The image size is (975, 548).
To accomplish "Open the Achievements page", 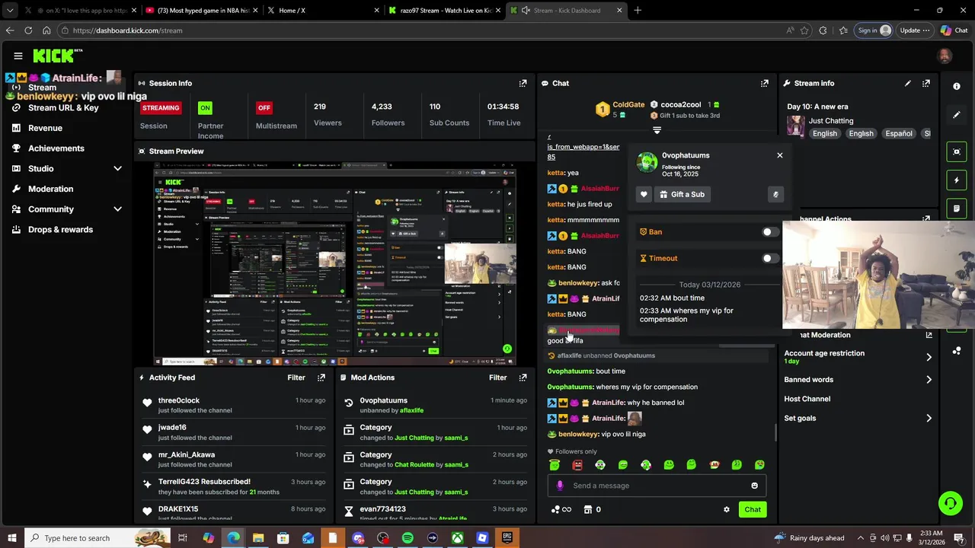I will 56,148.
